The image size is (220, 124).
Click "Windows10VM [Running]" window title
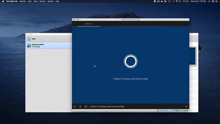[x=131, y=20]
